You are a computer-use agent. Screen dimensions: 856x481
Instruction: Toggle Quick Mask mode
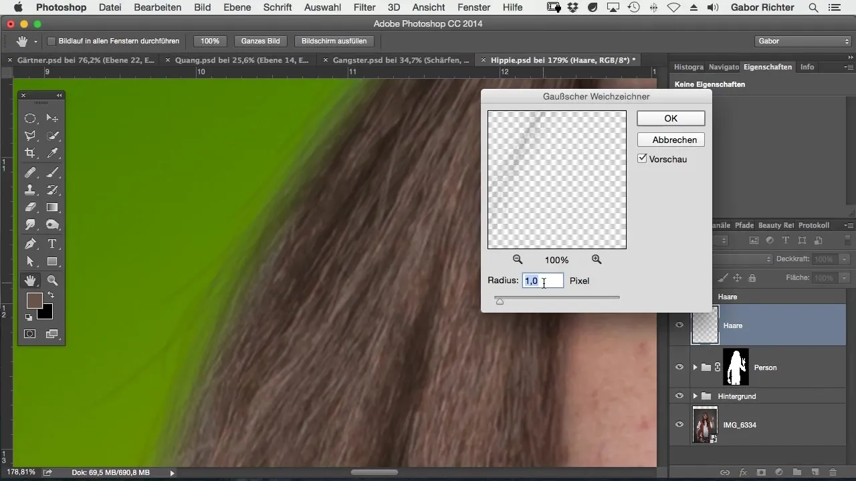30,334
